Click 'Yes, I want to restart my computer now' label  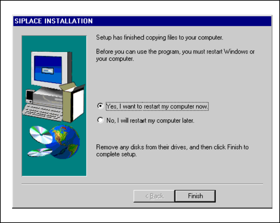click(157, 107)
